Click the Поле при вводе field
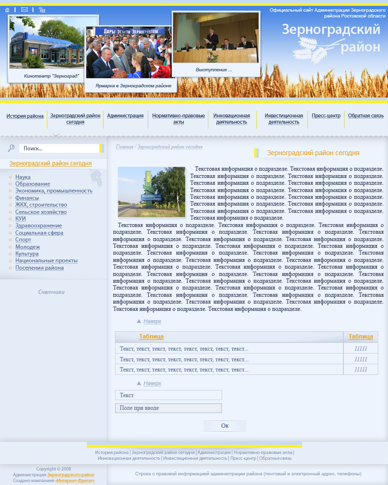This screenshot has height=485, width=388. coord(169,408)
